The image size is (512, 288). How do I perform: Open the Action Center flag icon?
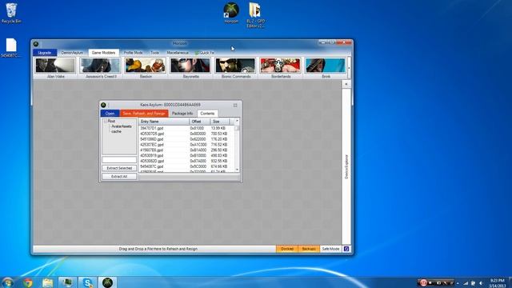473,283
